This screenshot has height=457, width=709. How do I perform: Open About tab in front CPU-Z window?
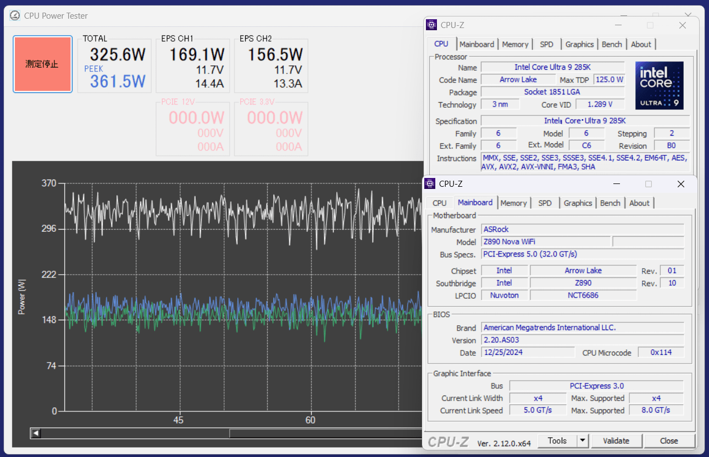click(639, 203)
